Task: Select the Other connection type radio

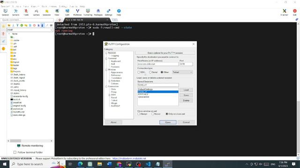Action: (162, 72)
